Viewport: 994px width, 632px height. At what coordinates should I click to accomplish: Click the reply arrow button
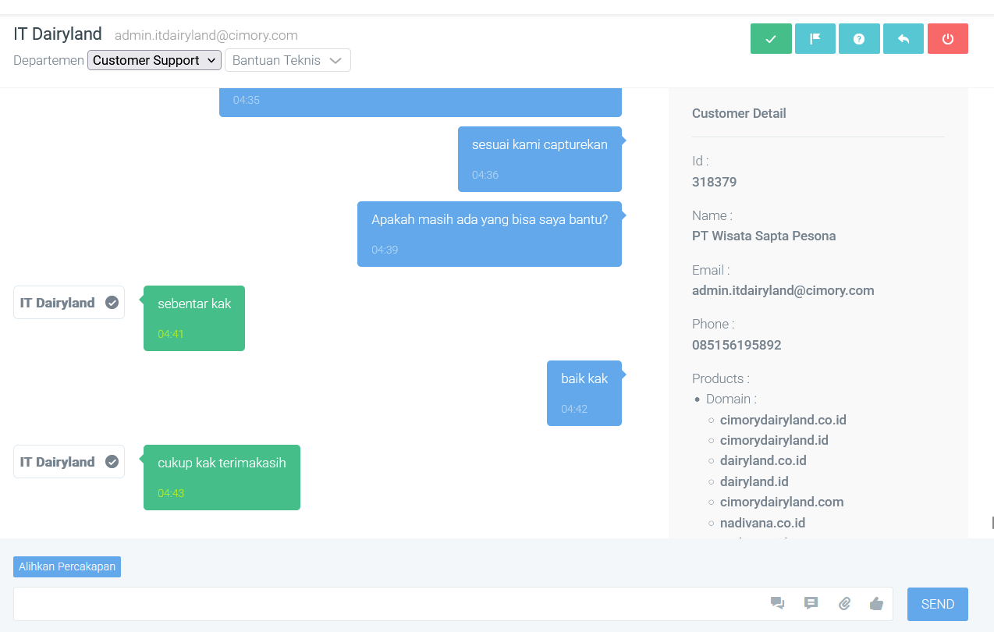(x=903, y=39)
